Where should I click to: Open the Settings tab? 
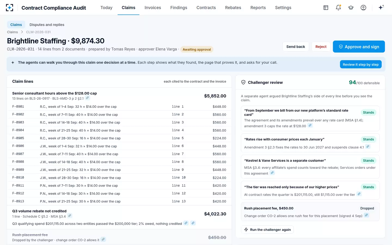click(x=283, y=8)
